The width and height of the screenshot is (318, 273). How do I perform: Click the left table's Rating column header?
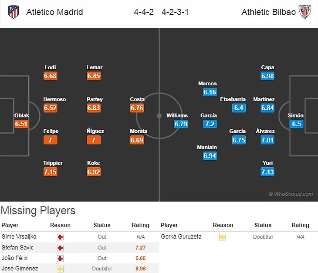[x=141, y=225]
